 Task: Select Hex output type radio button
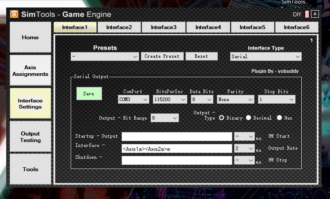point(279,118)
